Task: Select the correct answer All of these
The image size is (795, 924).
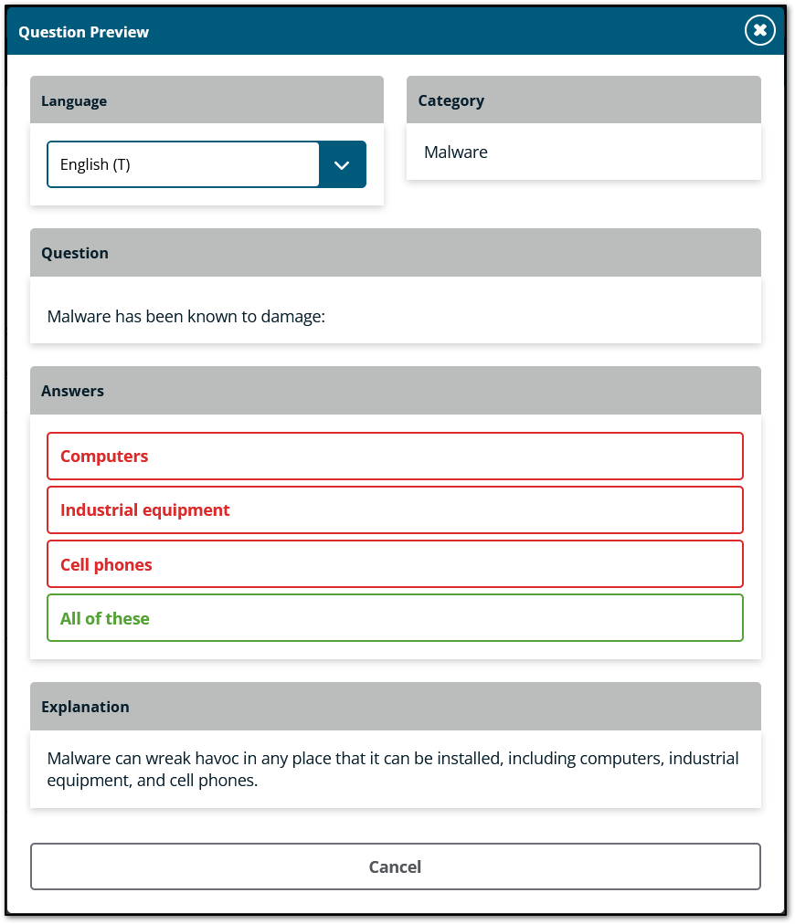Action: [x=395, y=617]
